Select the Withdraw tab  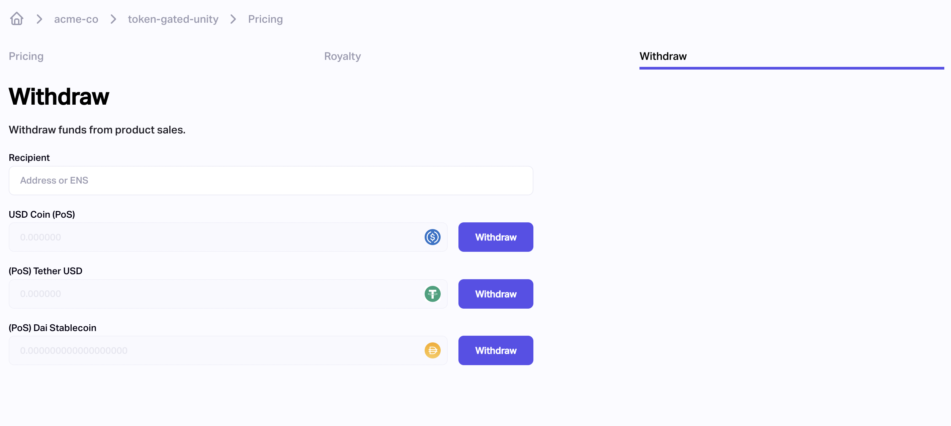click(663, 56)
